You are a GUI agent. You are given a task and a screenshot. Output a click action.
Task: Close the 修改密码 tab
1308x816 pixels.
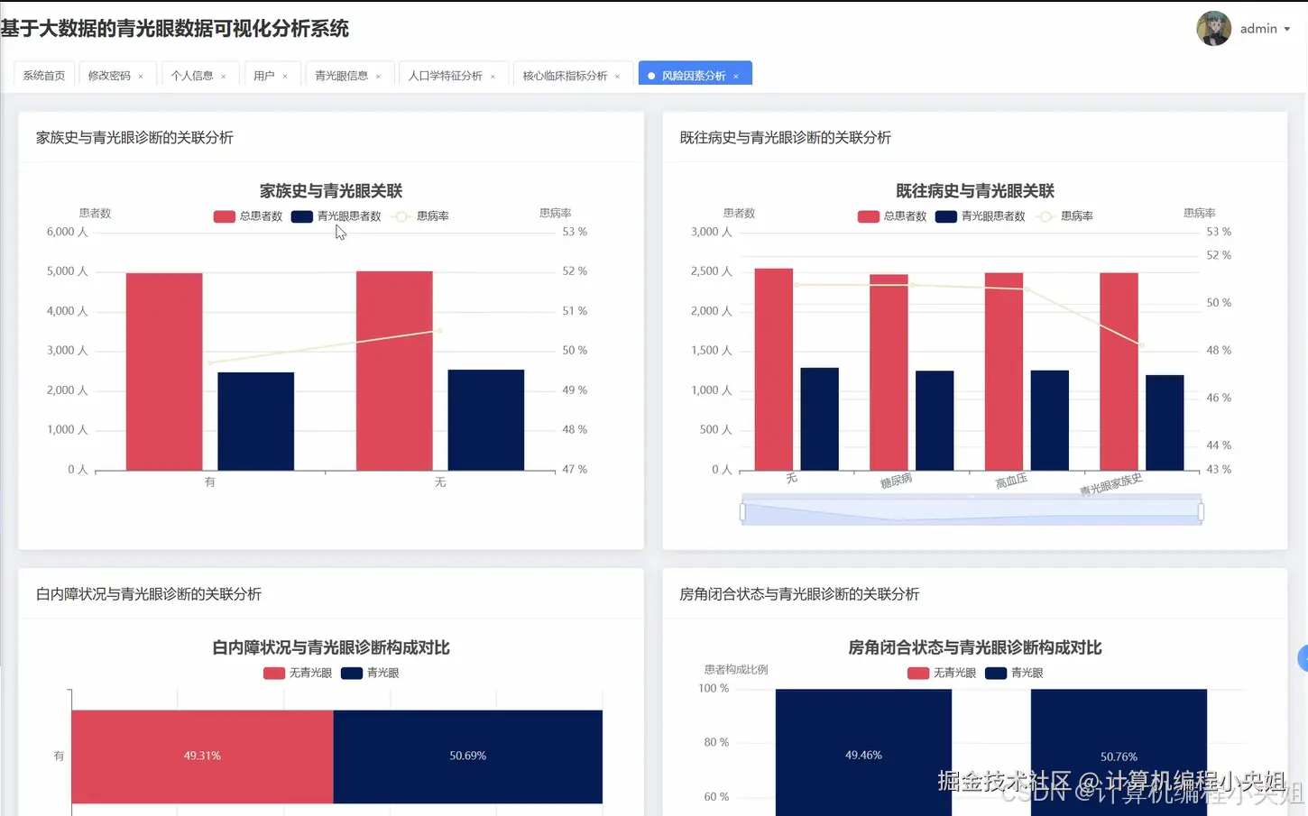point(142,76)
